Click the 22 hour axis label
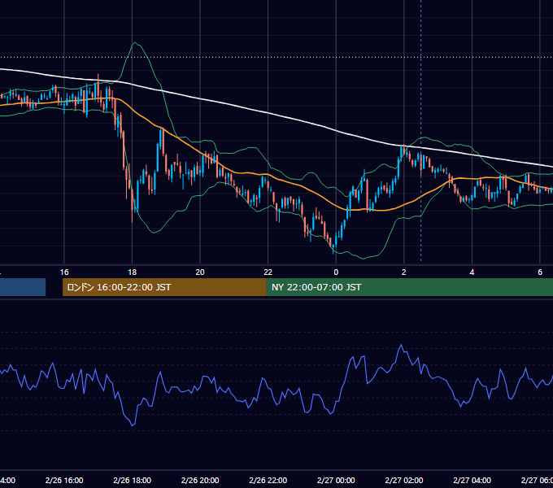Viewport: 553px width, 488px height. tap(268, 272)
